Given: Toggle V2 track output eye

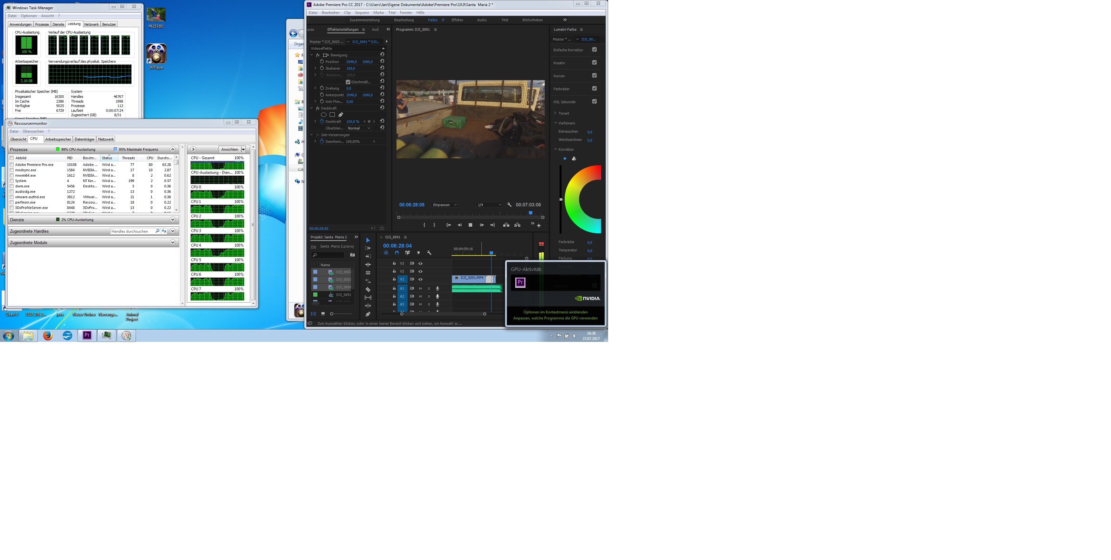Looking at the screenshot, I should pyautogui.click(x=421, y=271).
